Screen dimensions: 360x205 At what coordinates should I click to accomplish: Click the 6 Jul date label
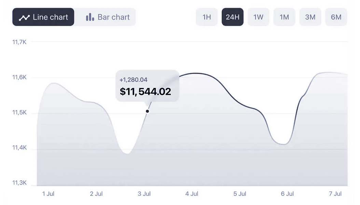click(x=287, y=194)
